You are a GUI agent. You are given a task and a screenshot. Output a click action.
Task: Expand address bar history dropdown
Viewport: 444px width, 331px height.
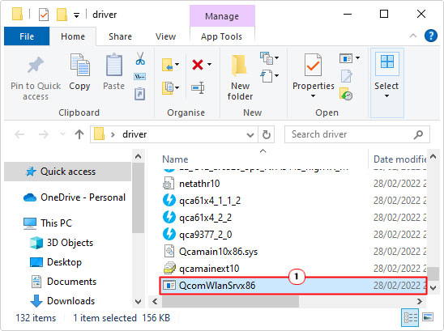(250, 135)
